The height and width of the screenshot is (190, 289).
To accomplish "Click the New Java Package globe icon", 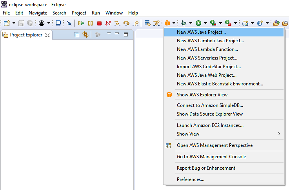I will click(245, 23).
